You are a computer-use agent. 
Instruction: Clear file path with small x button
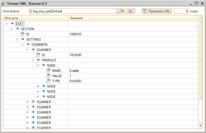tap(122, 11)
